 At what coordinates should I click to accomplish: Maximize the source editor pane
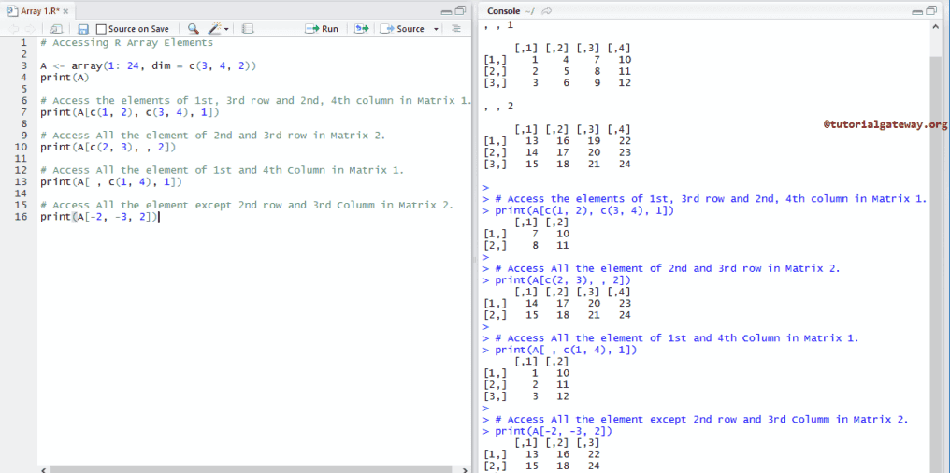pyautogui.click(x=460, y=10)
